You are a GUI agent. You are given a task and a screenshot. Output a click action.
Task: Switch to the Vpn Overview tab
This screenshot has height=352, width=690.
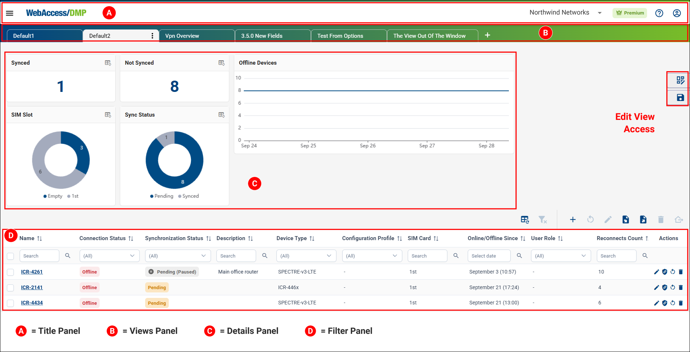click(x=197, y=36)
